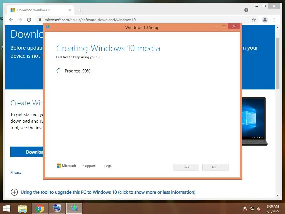Click the Progress: 99% text

tap(77, 71)
